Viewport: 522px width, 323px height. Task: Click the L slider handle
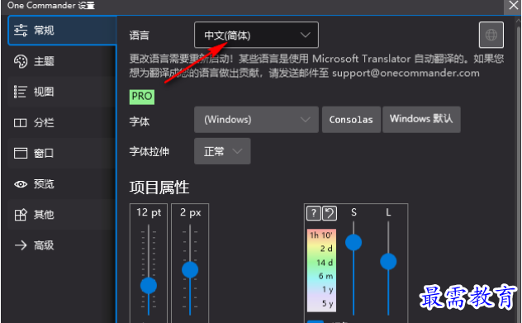[388, 261]
